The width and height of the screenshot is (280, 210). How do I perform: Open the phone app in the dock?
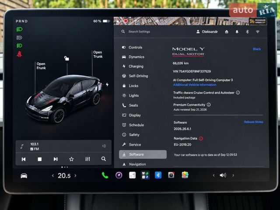[105, 175]
